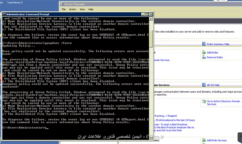Click 'Updating Policy...' line in Command Prompt
This screenshot has width=242, height=144.
[19, 46]
